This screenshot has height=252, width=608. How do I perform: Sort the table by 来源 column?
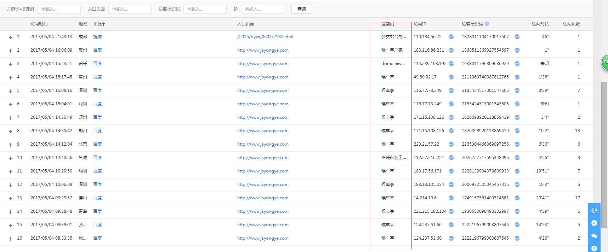point(99,24)
